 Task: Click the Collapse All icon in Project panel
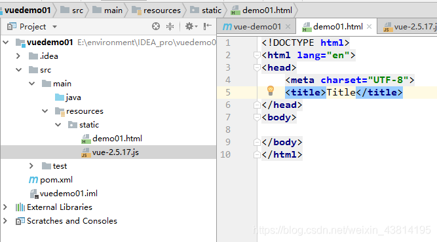coord(170,26)
